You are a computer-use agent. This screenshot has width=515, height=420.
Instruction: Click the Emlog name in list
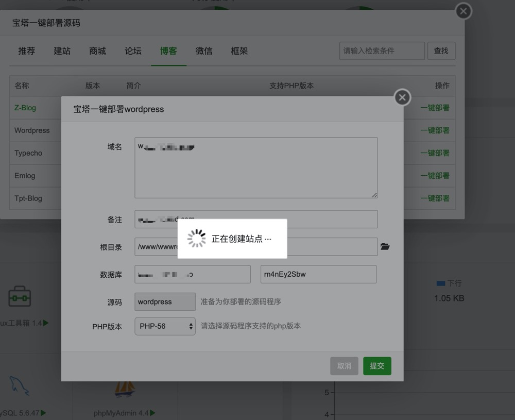25,176
